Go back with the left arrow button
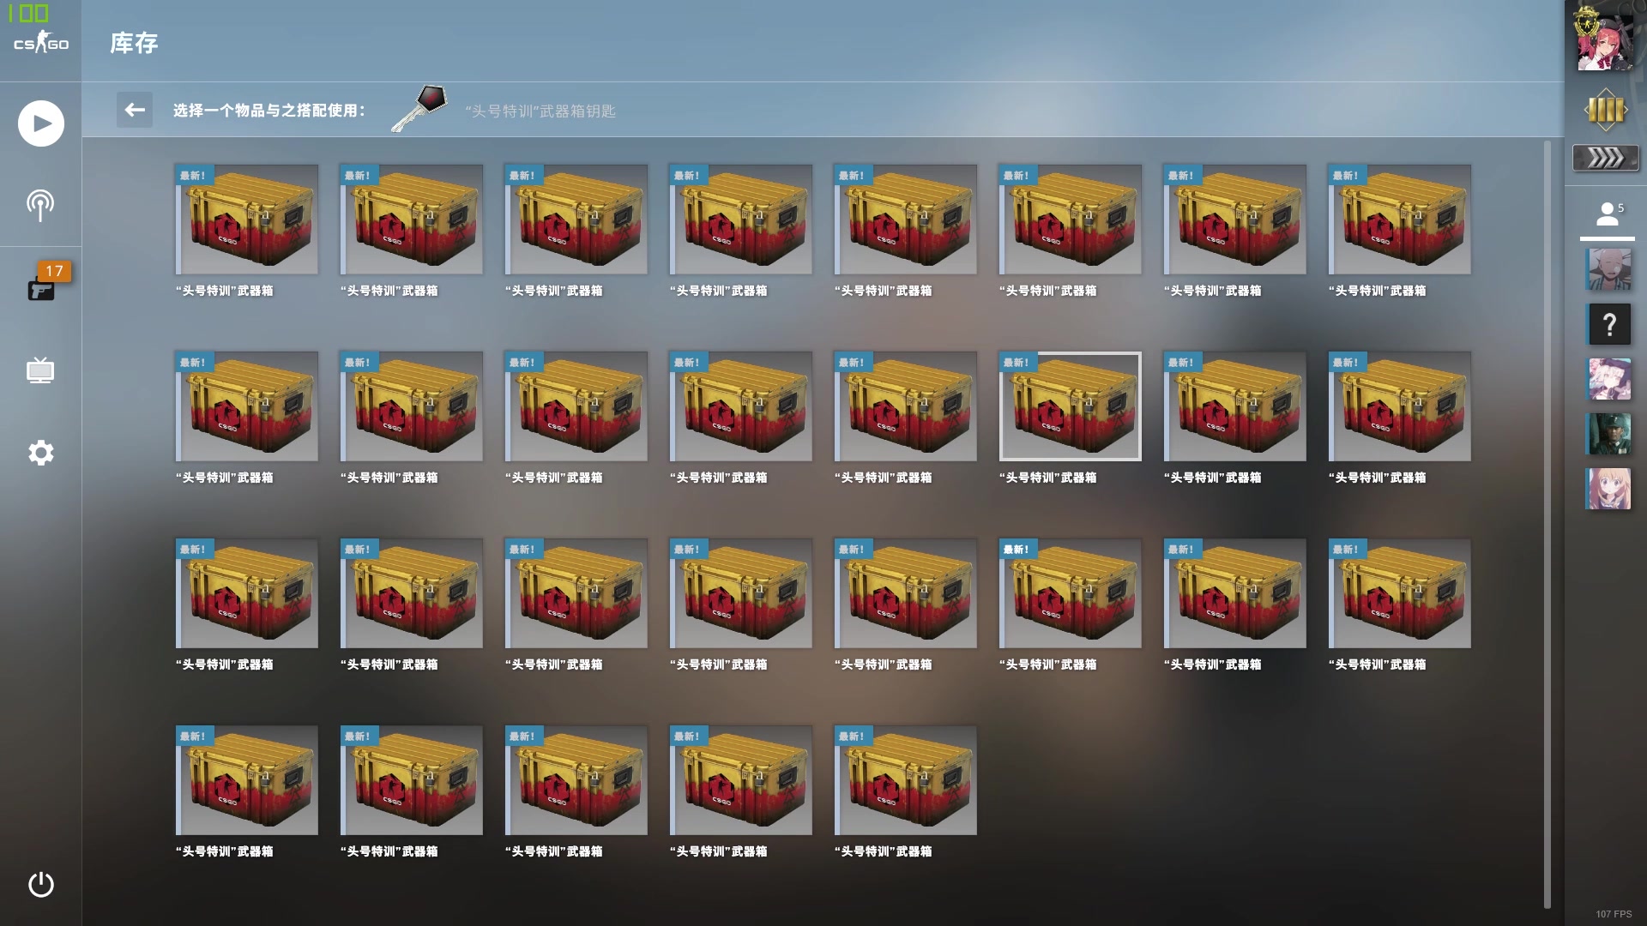 click(x=135, y=110)
